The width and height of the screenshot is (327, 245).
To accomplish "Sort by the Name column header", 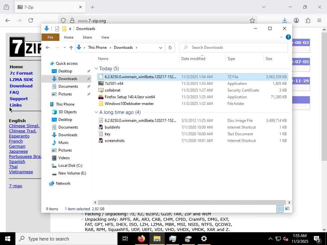I will pyautogui.click(x=138, y=59).
